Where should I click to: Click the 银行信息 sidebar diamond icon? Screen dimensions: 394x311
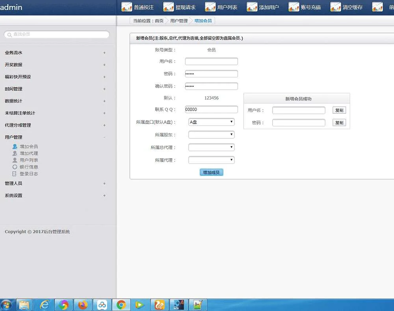coord(15,167)
